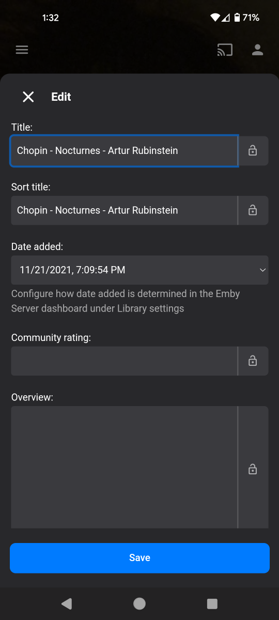Image resolution: width=279 pixels, height=620 pixels.
Task: Focus the Title input field
Action: click(x=124, y=151)
